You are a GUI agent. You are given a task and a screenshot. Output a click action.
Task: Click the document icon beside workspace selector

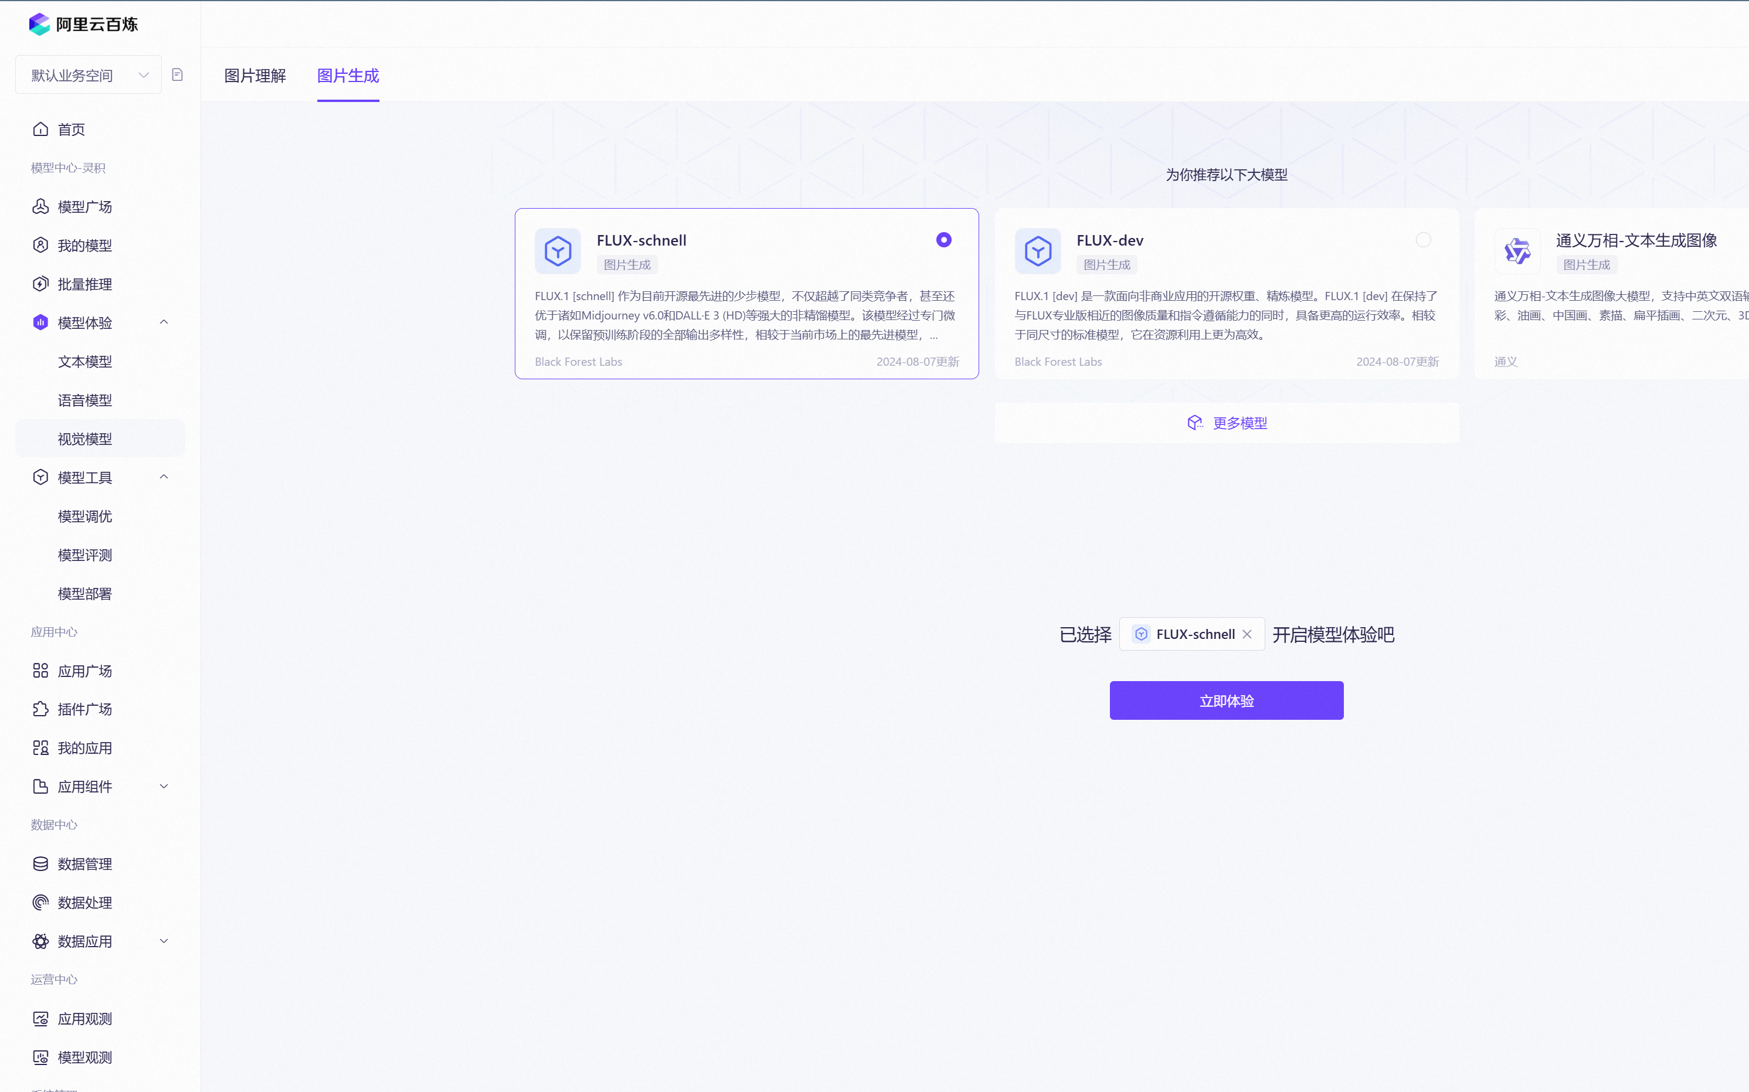(x=177, y=74)
